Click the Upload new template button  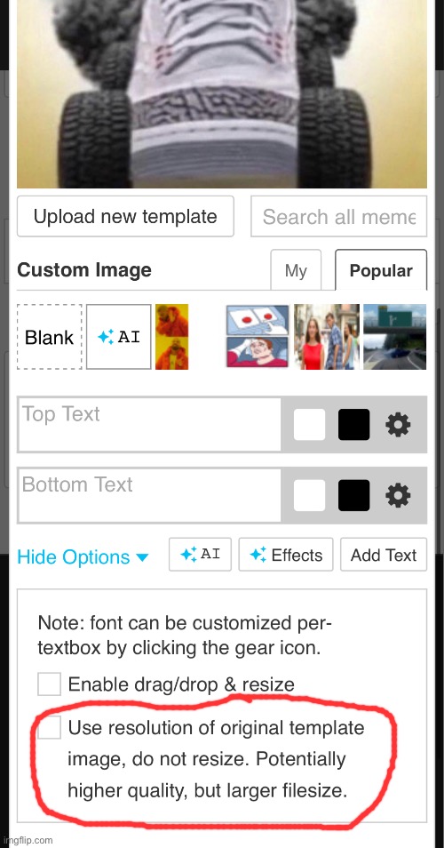pyautogui.click(x=125, y=216)
